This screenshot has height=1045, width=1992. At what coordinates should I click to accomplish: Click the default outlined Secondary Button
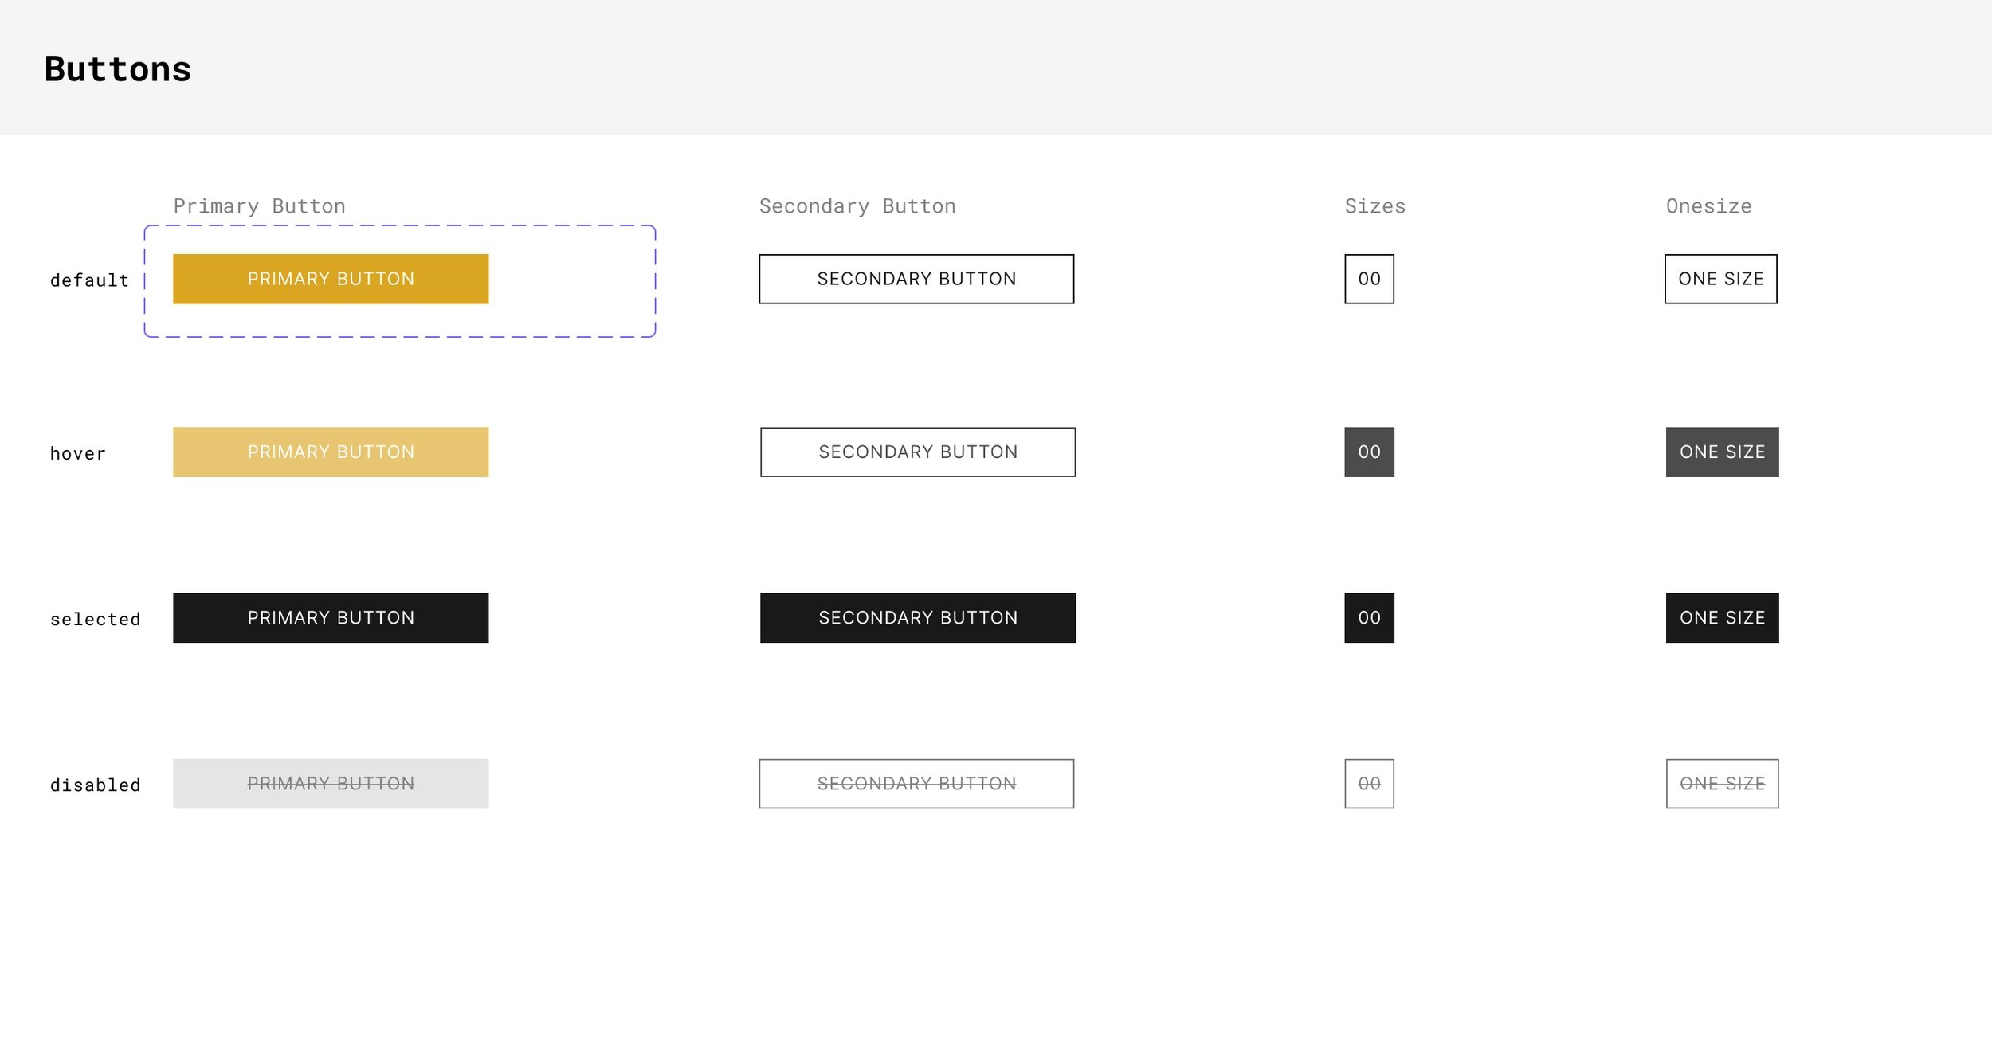click(916, 279)
